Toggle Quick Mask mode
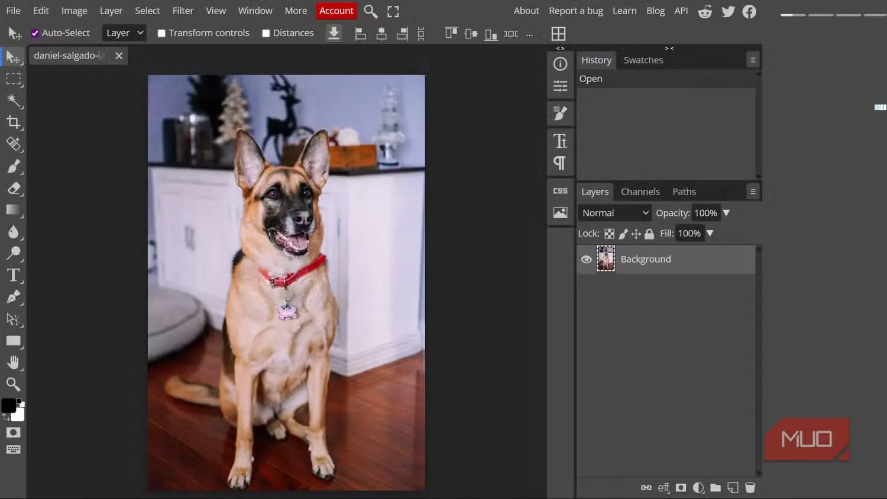Image resolution: width=887 pixels, height=499 pixels. click(x=13, y=433)
